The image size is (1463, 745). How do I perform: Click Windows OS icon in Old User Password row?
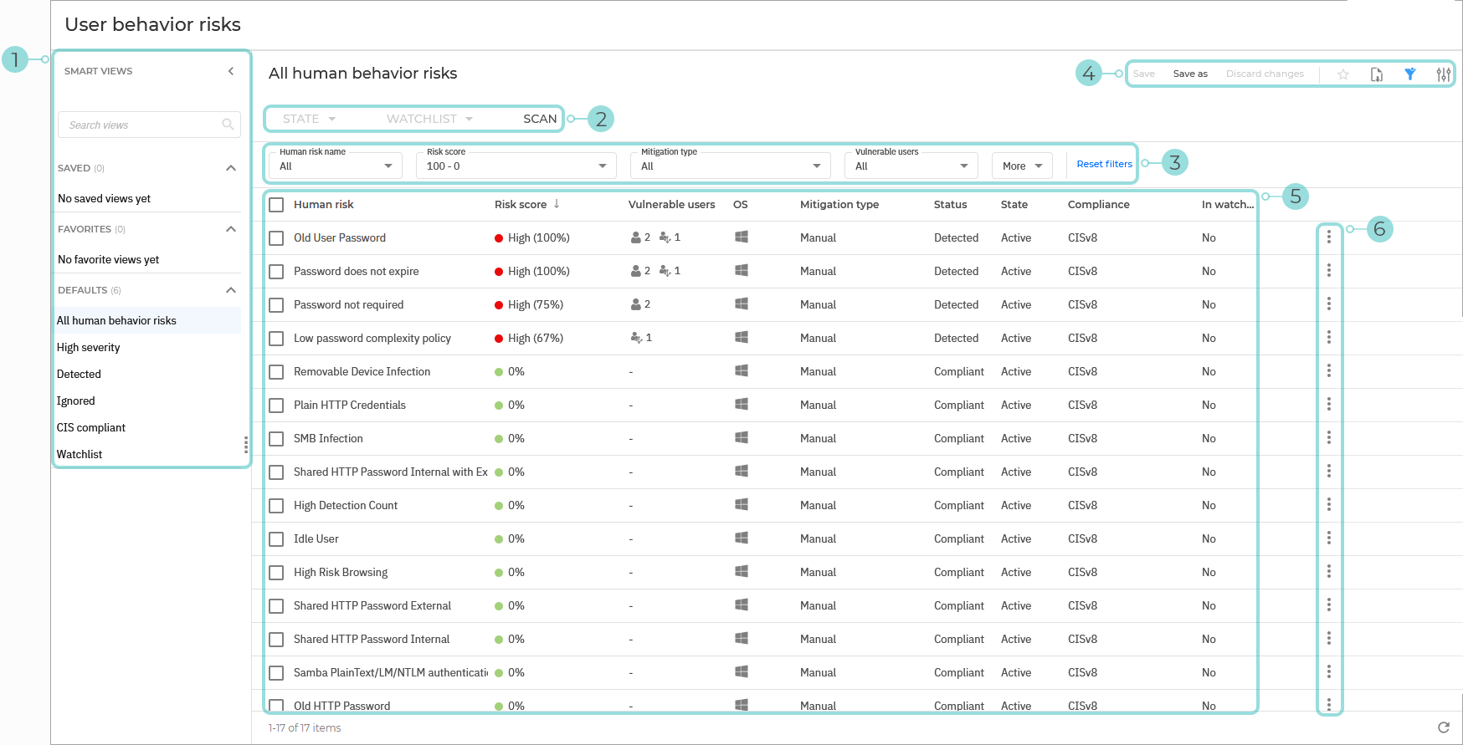coord(742,237)
